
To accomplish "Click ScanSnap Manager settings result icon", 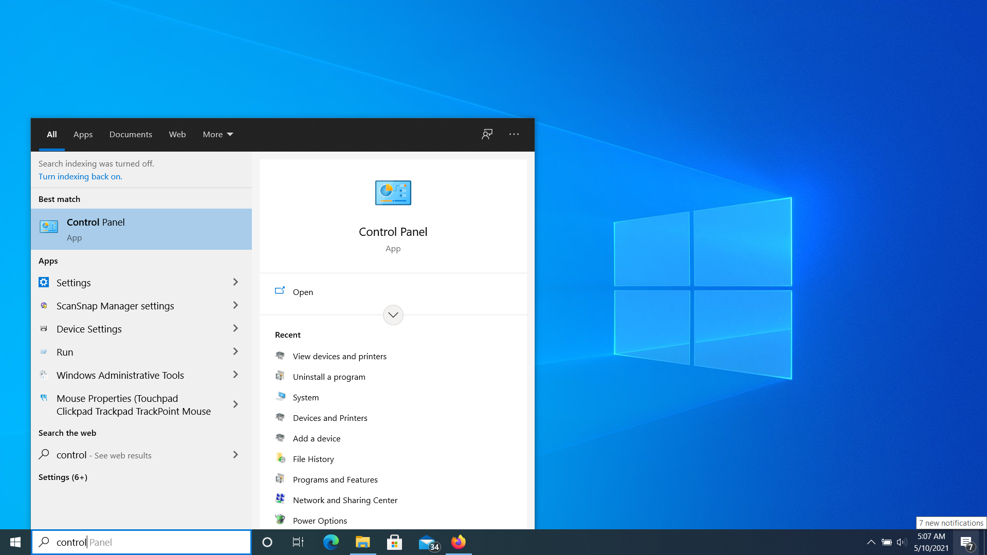I will (44, 305).
